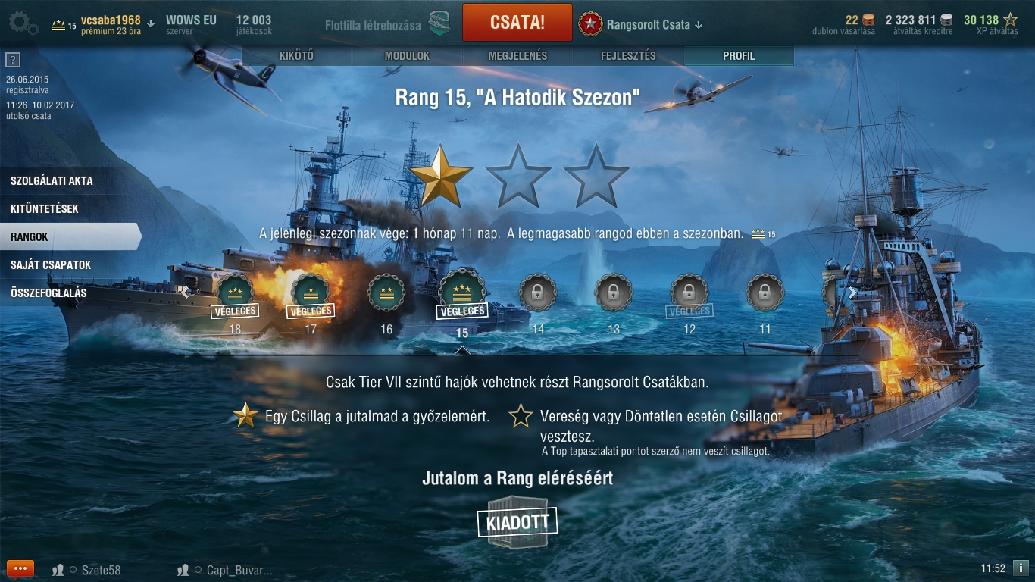Screen dimensions: 1035x582
Task: Open the red chat messages icon
Action: [x=20, y=568]
